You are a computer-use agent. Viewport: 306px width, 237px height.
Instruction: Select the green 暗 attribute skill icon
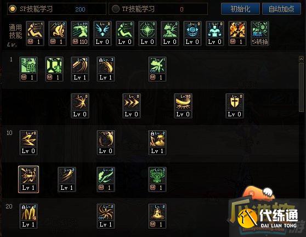point(29,69)
